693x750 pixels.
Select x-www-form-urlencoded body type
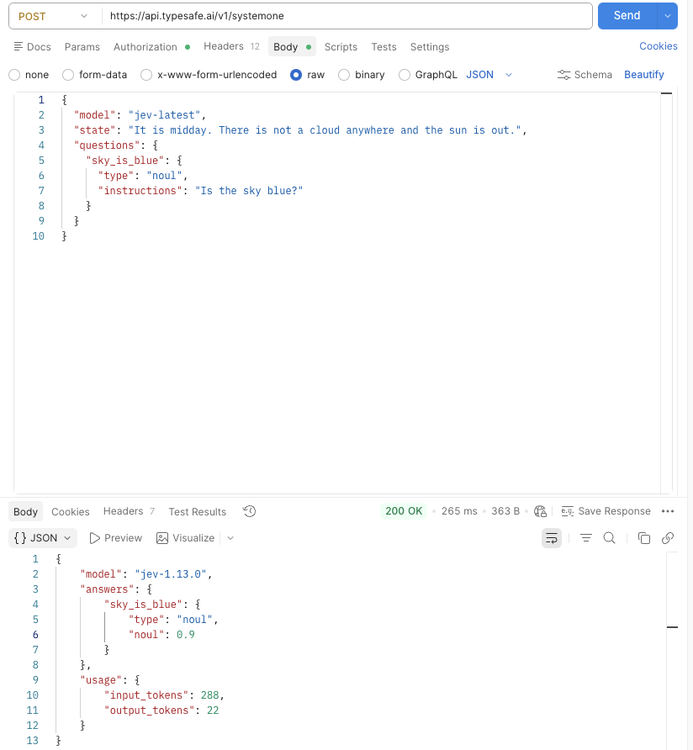pos(146,75)
